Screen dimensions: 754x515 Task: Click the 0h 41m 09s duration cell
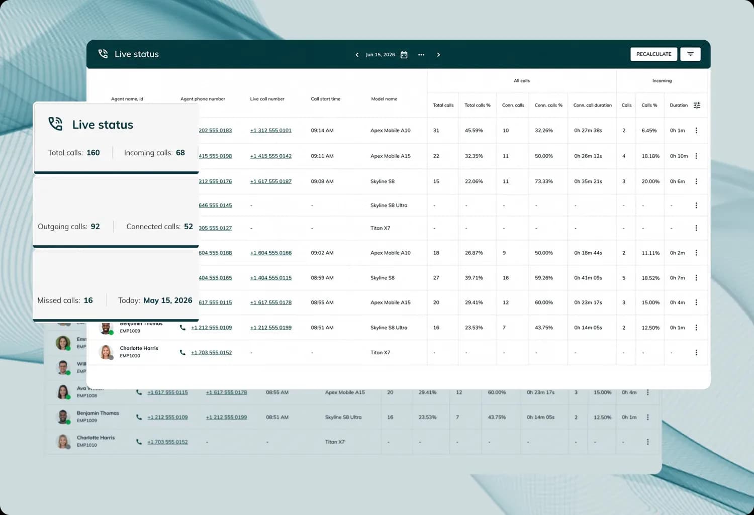click(x=588, y=278)
